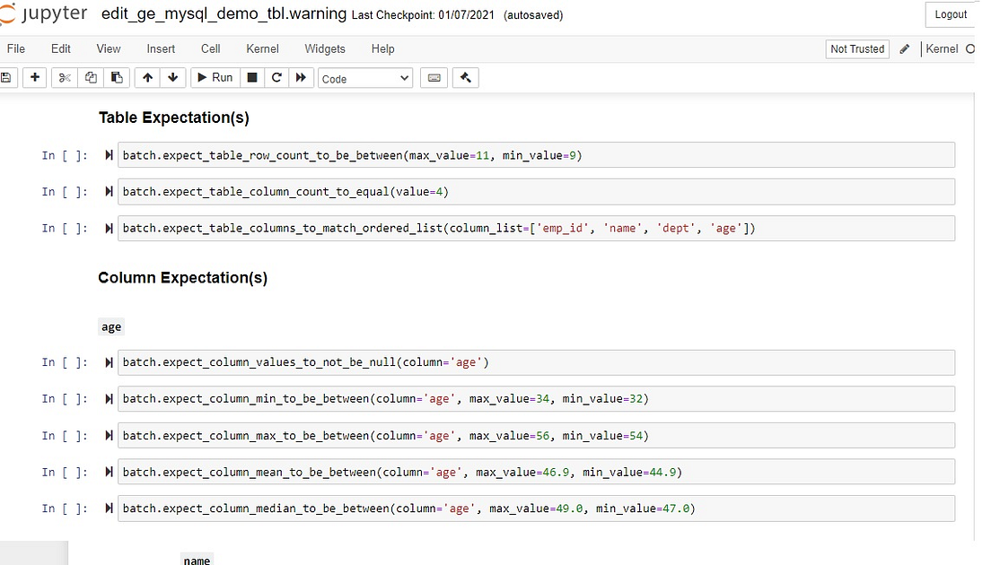Click the Not Trusted button

[x=857, y=48]
